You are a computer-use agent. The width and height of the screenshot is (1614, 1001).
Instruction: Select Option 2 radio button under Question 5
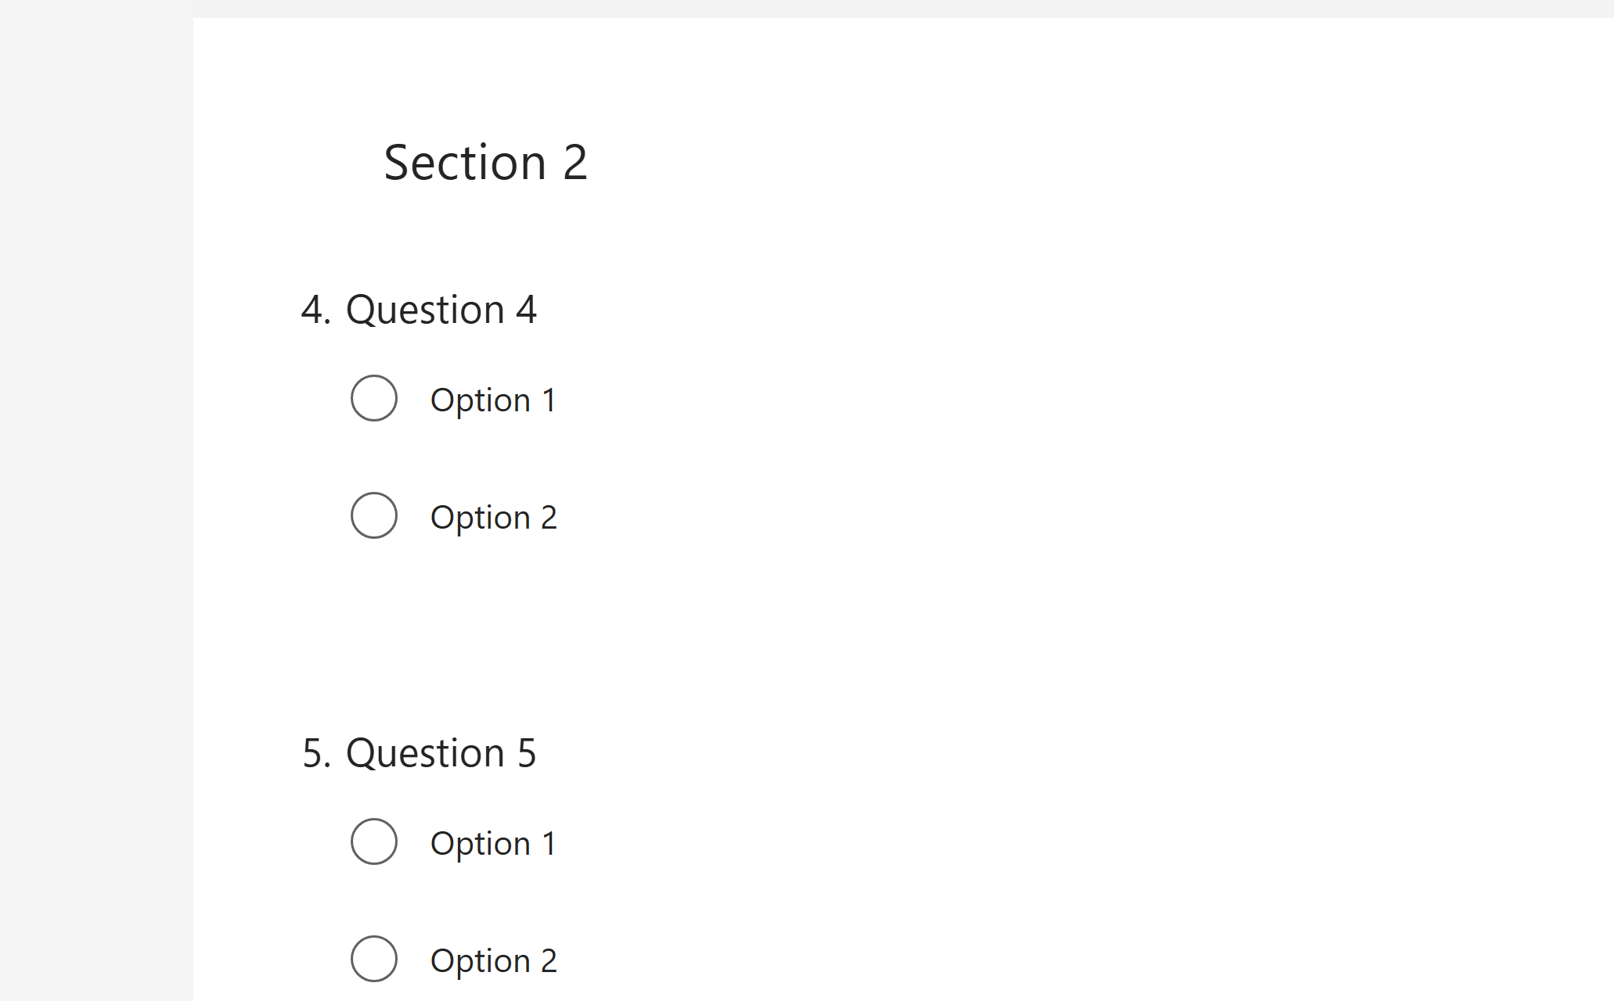(373, 960)
